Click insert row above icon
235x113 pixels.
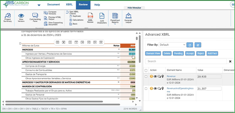coord(70,42)
